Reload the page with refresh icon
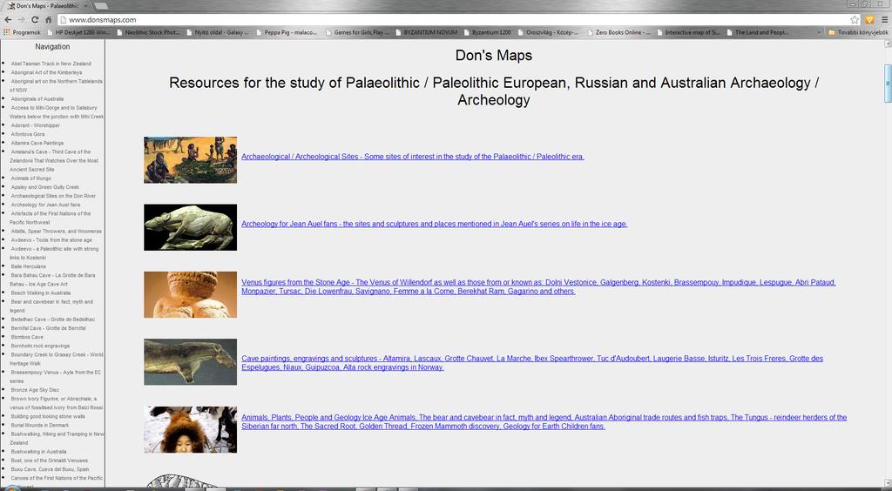Screen dimensions: 892x491 35,19
